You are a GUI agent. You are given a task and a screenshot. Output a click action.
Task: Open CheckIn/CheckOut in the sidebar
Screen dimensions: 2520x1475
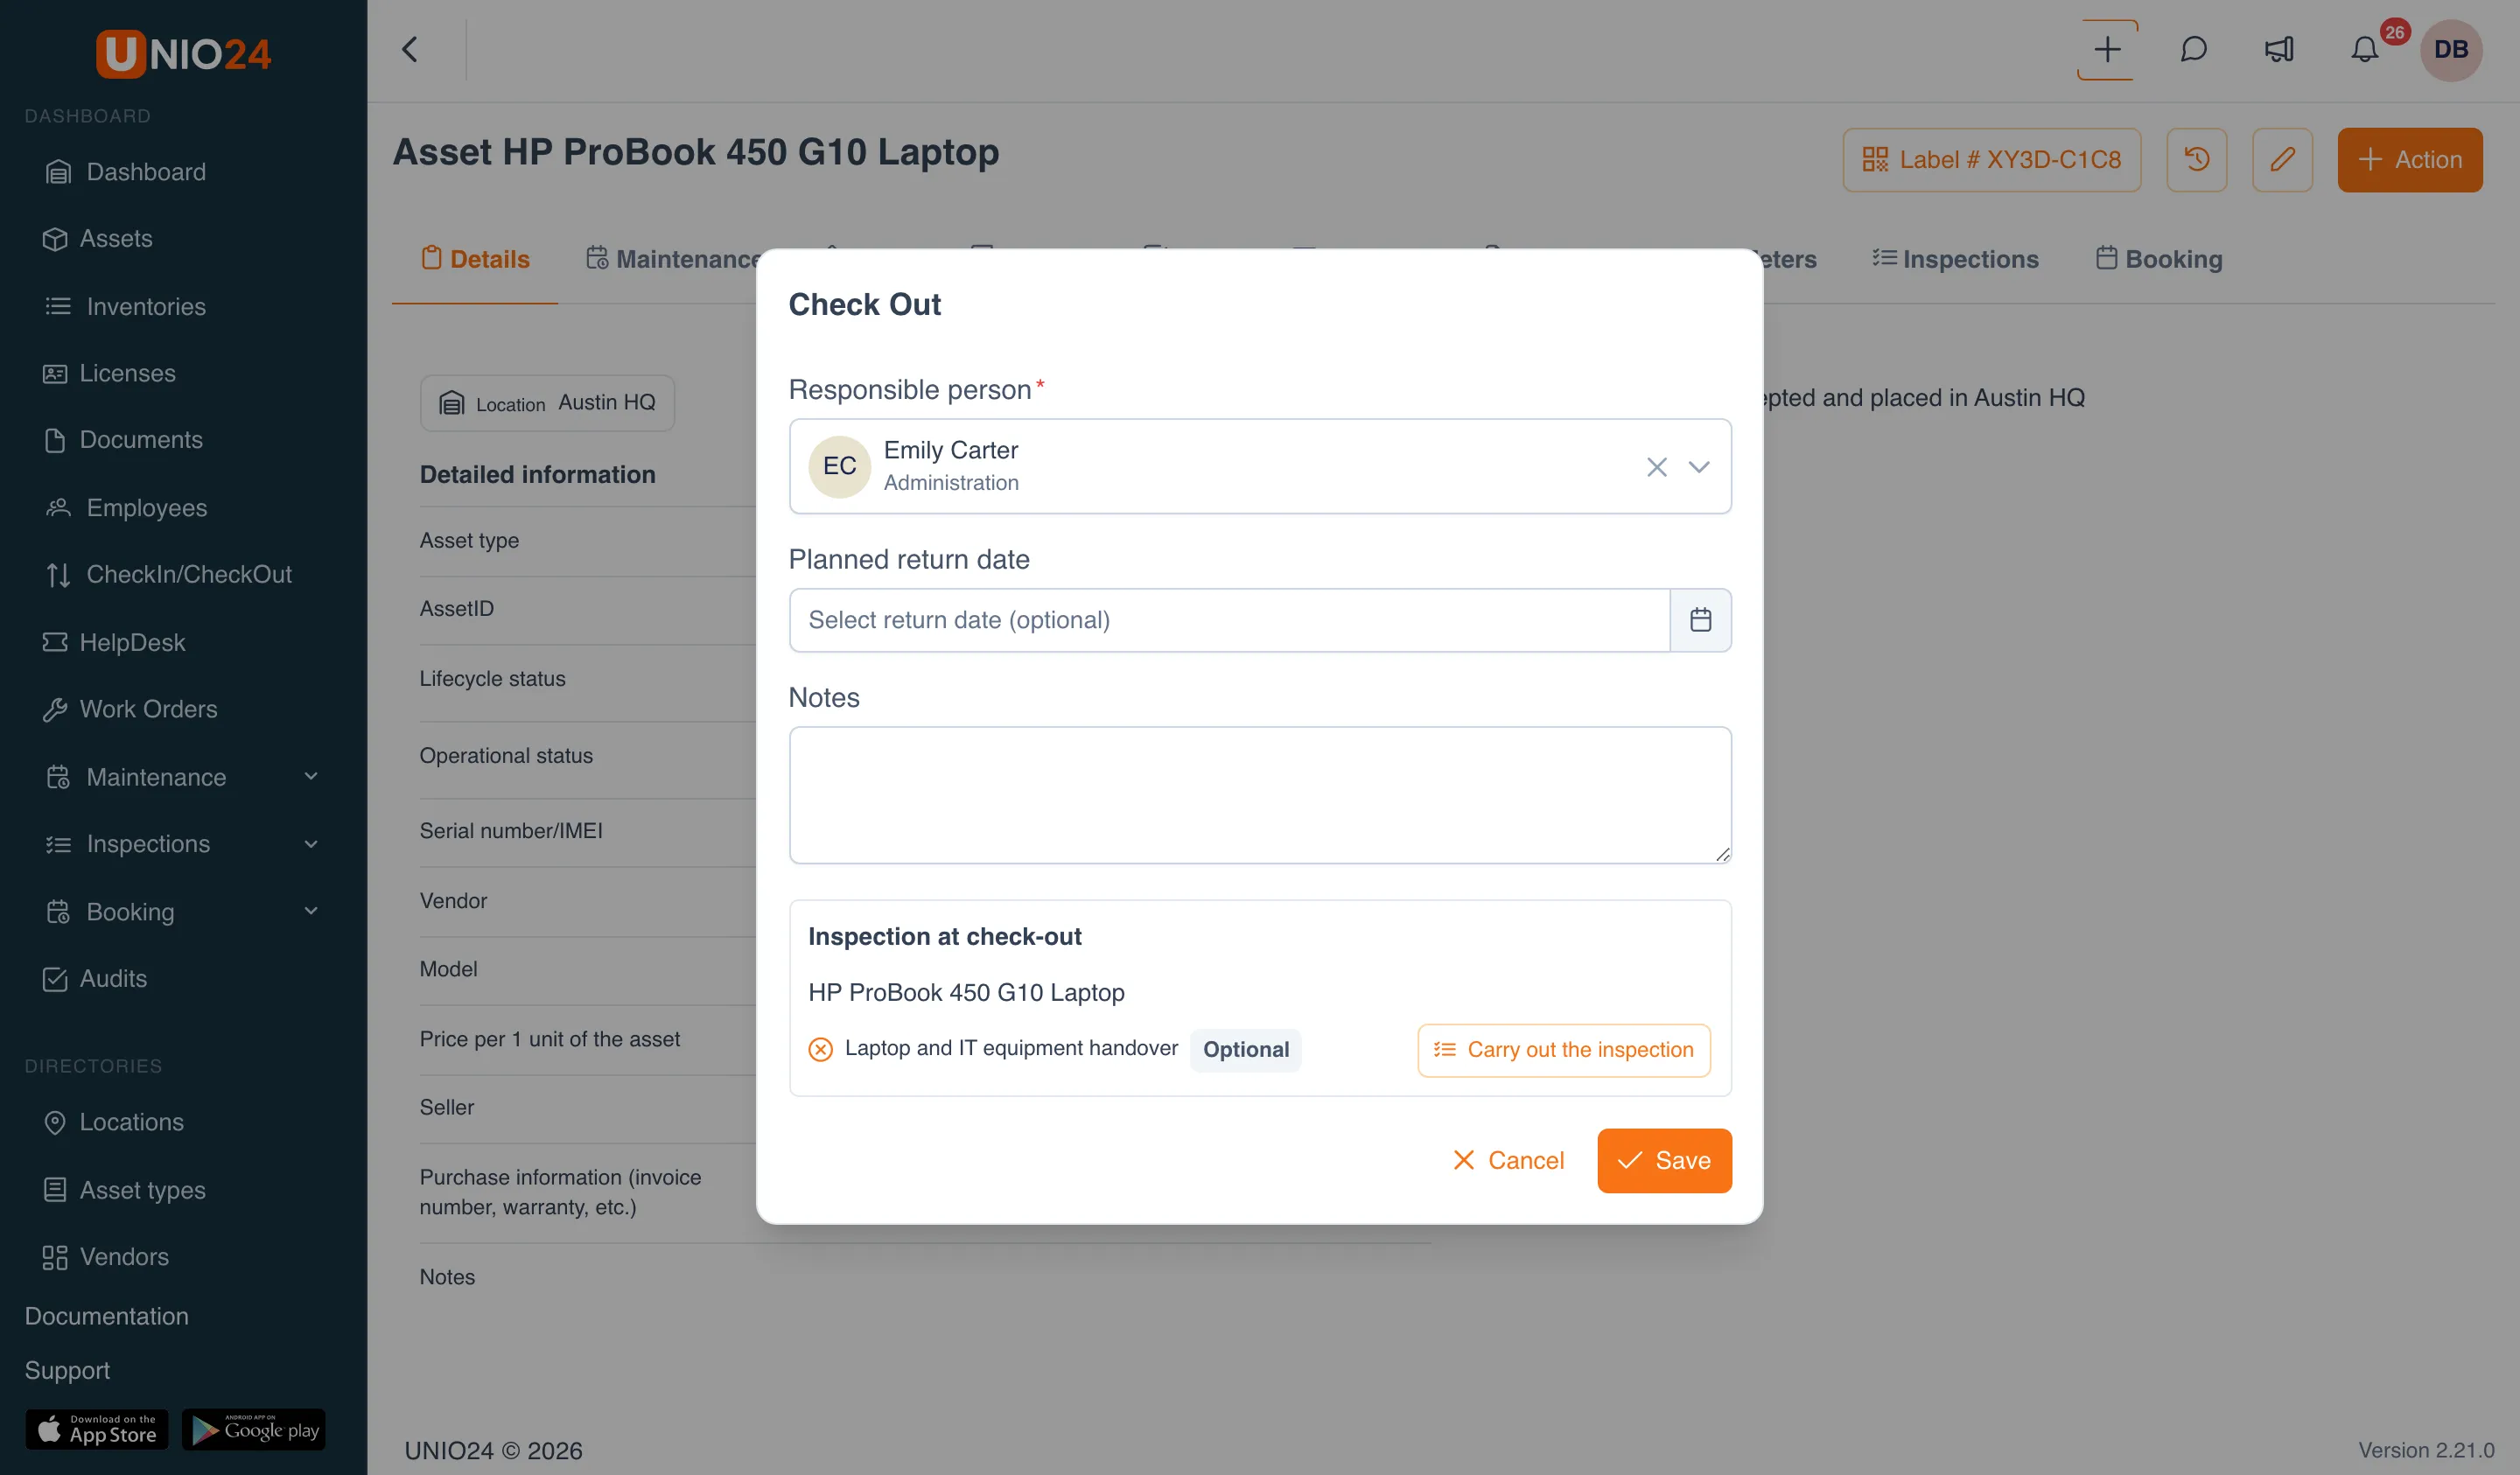pos(169,574)
